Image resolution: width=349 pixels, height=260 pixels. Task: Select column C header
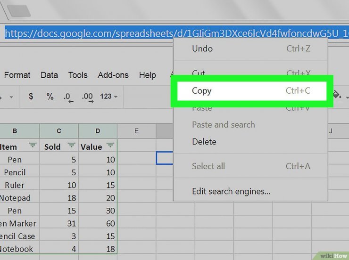(x=59, y=131)
